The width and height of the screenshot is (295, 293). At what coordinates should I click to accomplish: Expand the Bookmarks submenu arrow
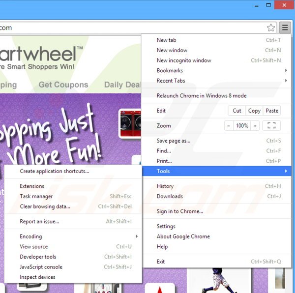click(286, 70)
